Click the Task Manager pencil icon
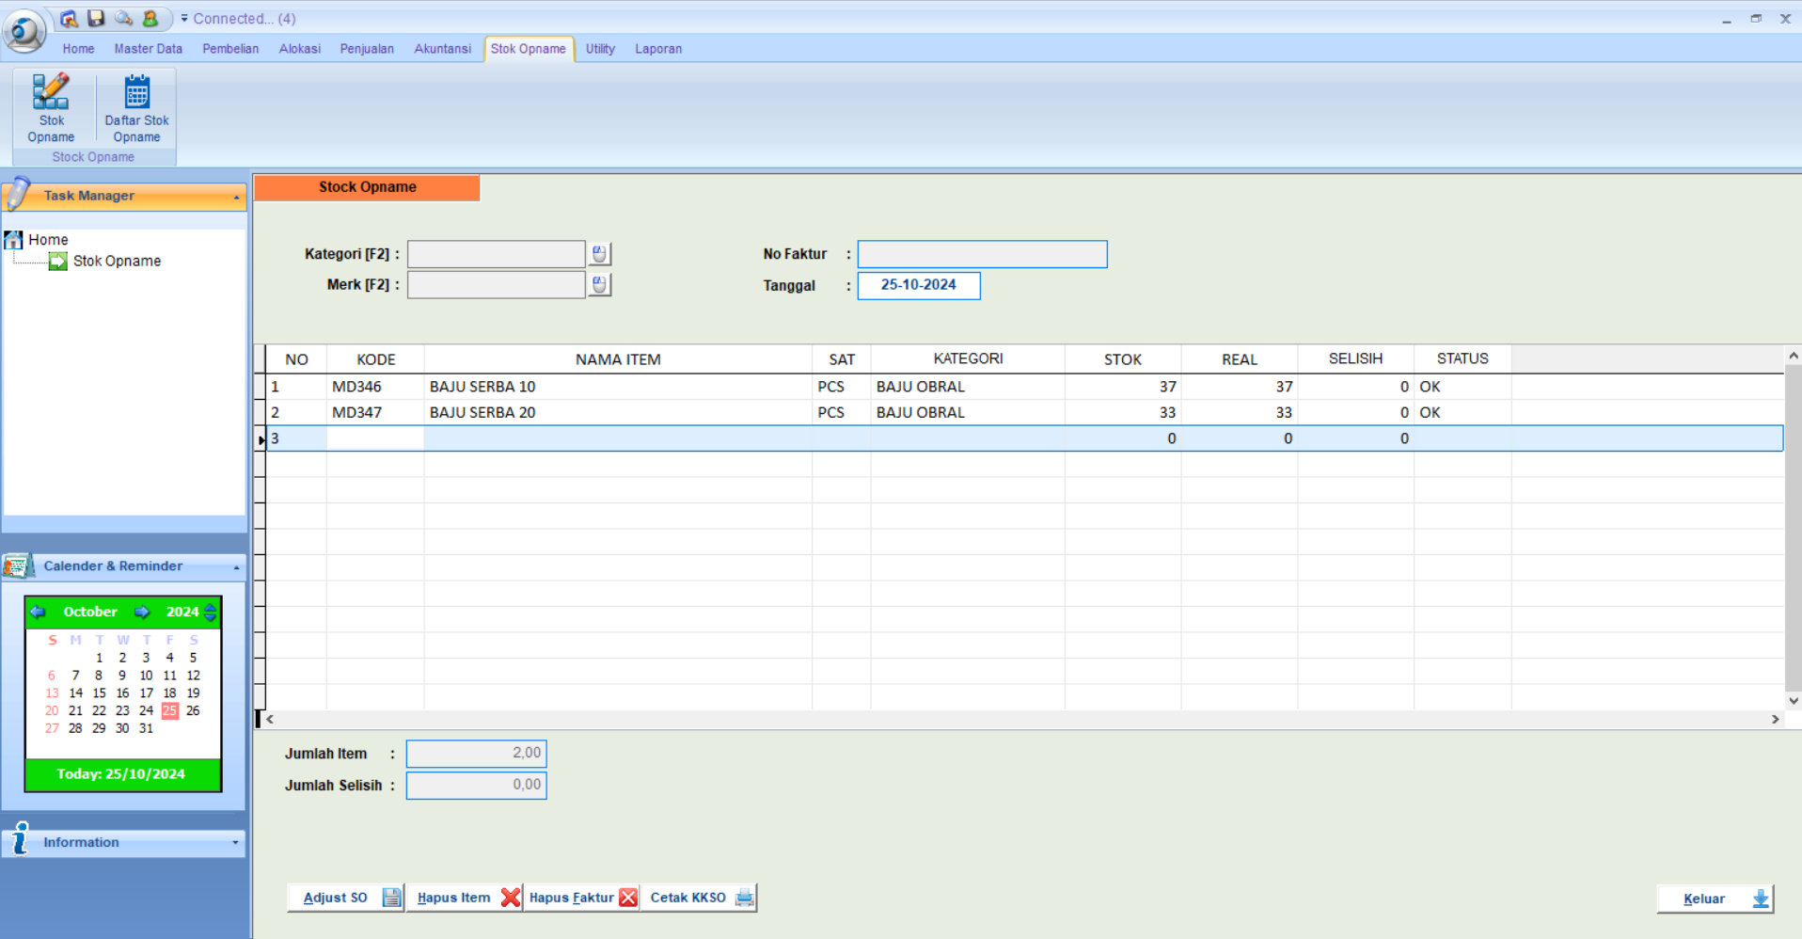This screenshot has width=1802, height=939. [19, 195]
